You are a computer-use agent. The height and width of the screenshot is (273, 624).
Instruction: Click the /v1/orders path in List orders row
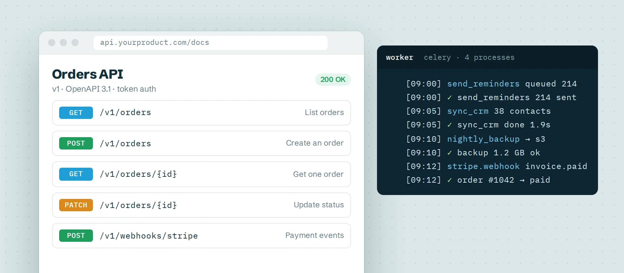(x=125, y=112)
